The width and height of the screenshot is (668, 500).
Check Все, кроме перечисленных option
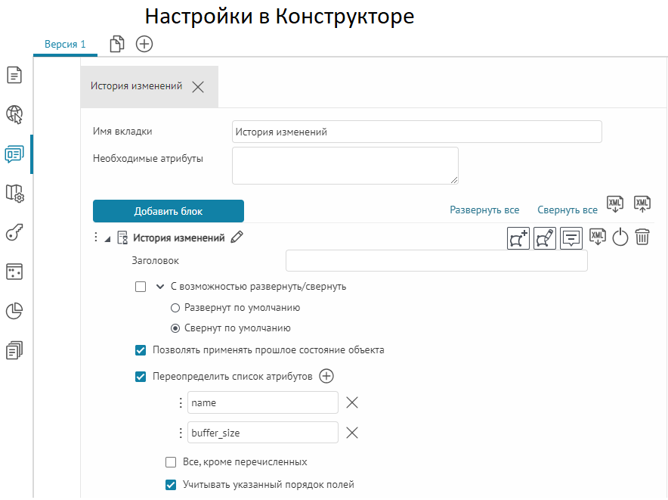[x=171, y=461]
